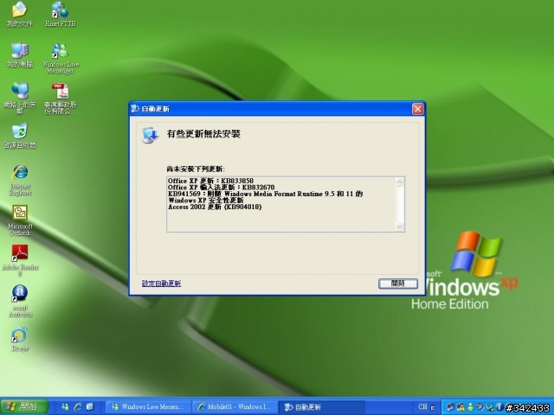Viewport: 554px width, 415px height.
Task: Select the 自動更新 taskbar button
Action: click(x=323, y=407)
